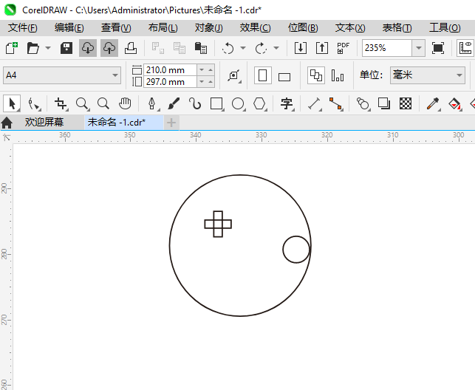
Task: Click the Paste clipboard icon
Action: [x=200, y=48]
